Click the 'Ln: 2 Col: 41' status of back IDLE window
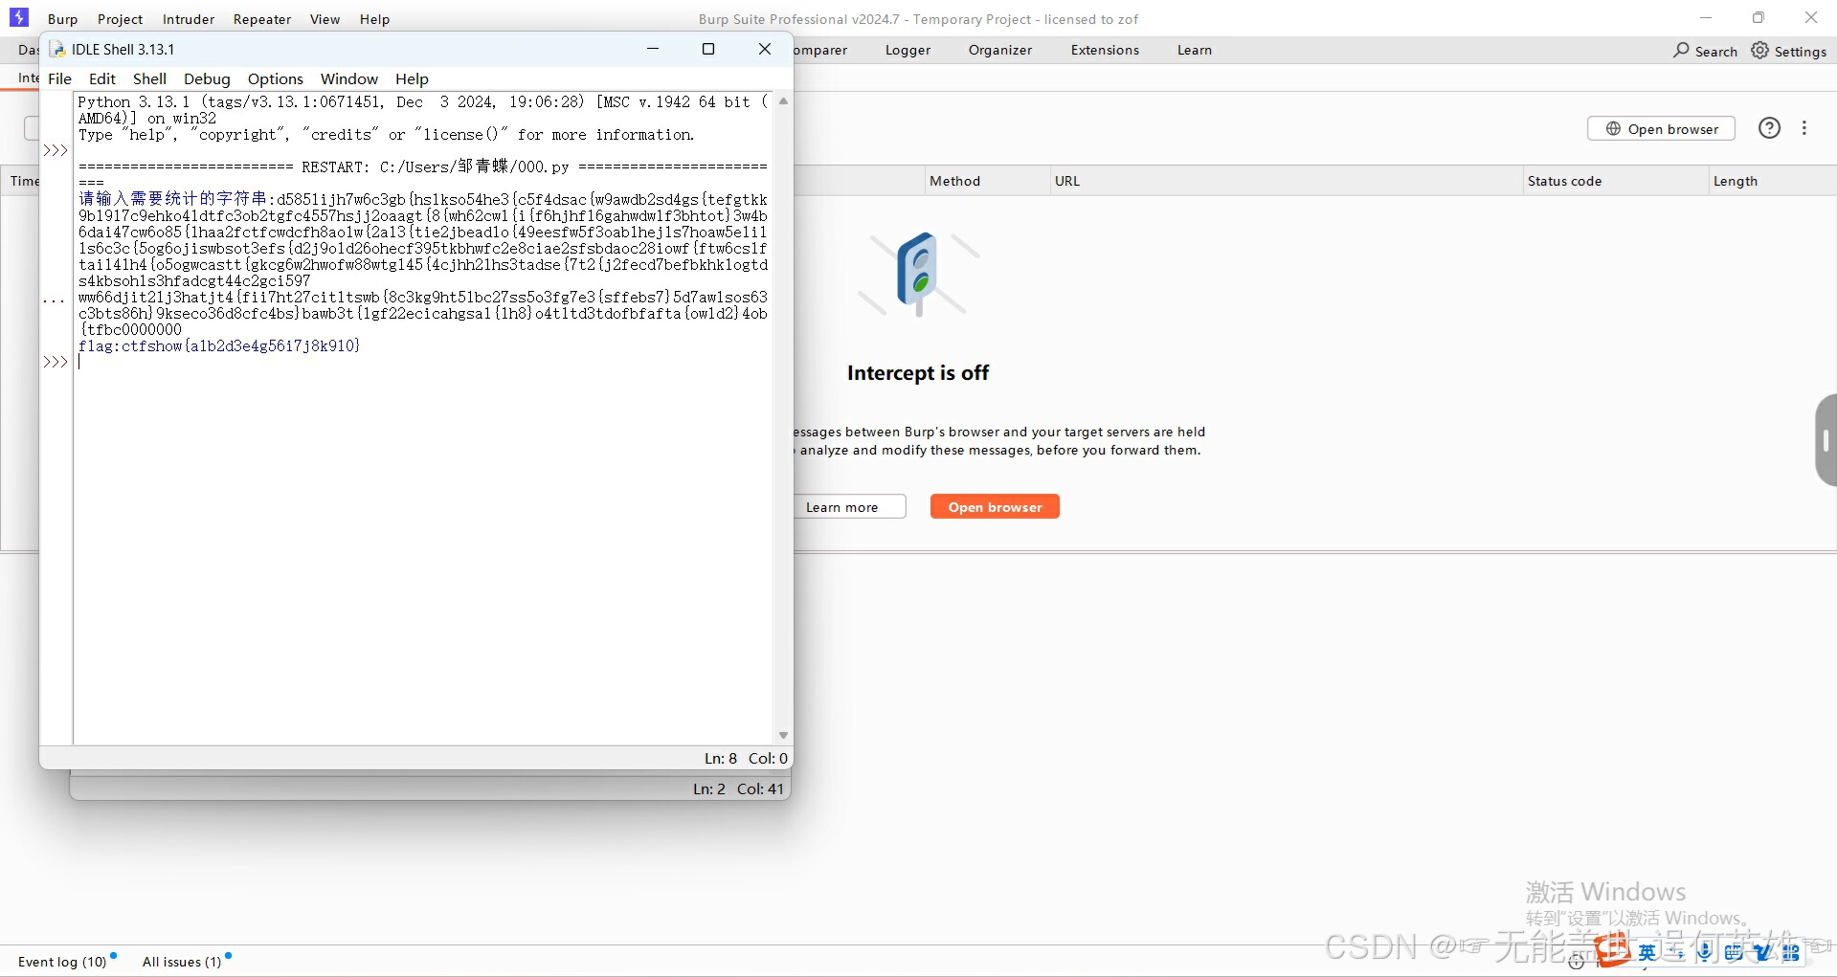The image size is (1837, 977). tap(738, 788)
